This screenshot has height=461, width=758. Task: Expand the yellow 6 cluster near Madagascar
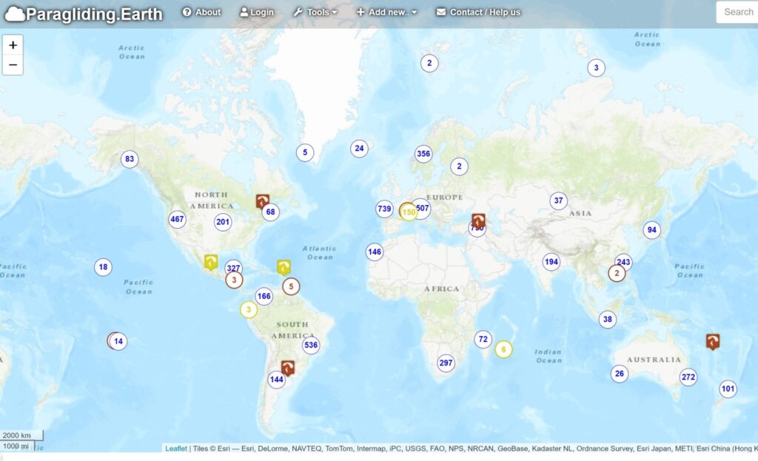coord(503,349)
